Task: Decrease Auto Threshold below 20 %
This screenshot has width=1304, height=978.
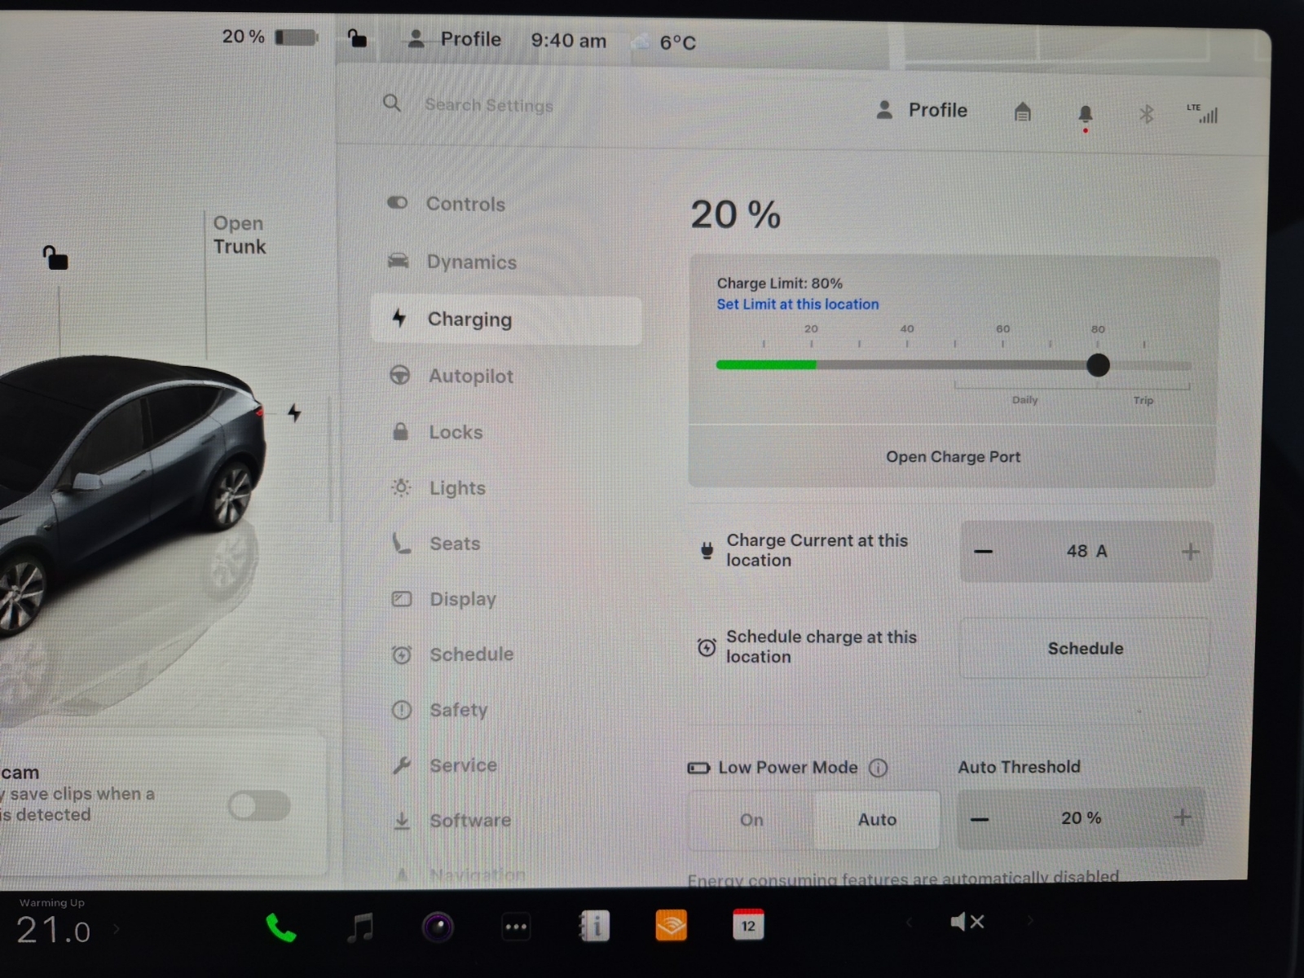Action: click(980, 818)
